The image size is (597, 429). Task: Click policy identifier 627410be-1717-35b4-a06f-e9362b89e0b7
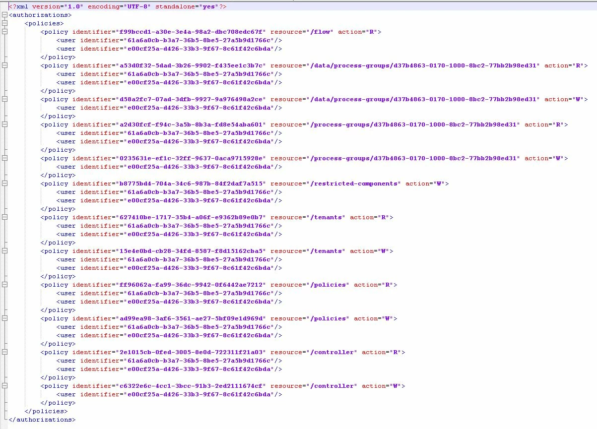191,217
